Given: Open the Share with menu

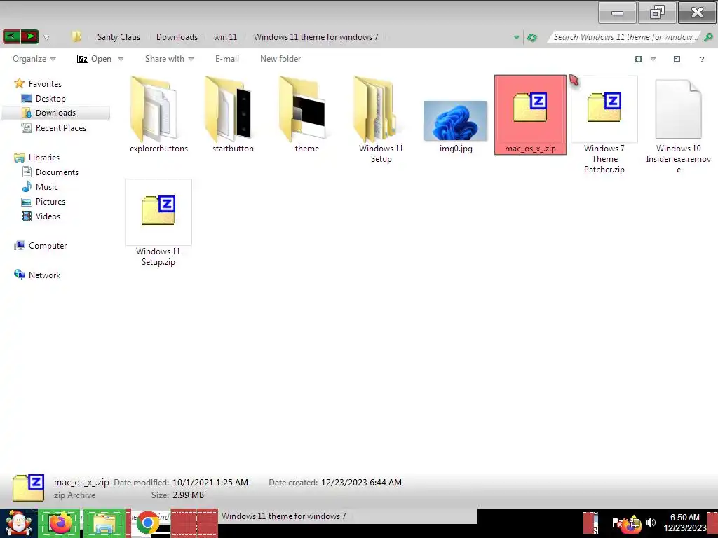Looking at the screenshot, I should tap(169, 59).
